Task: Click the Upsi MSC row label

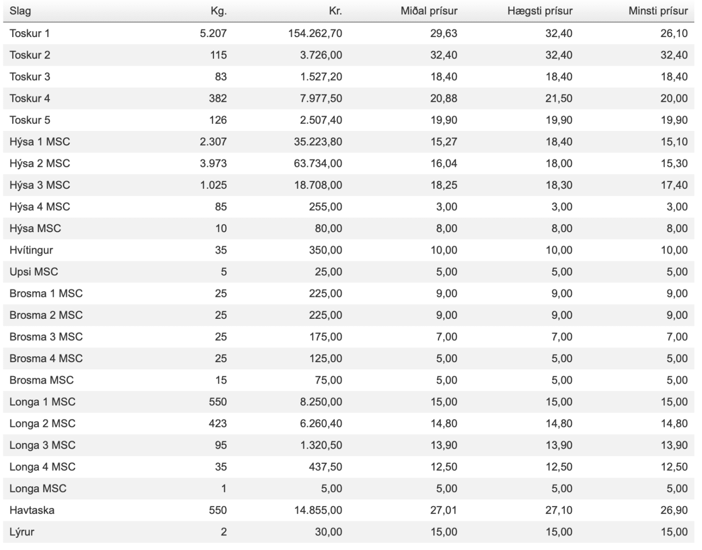Action: tap(34, 272)
